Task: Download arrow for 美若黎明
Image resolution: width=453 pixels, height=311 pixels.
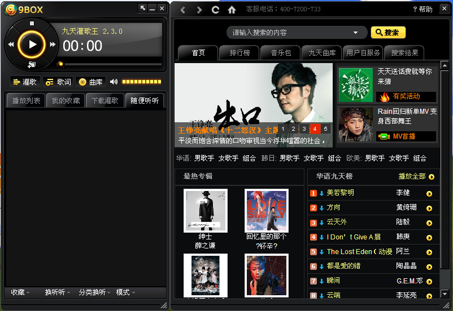Action: click(321, 193)
